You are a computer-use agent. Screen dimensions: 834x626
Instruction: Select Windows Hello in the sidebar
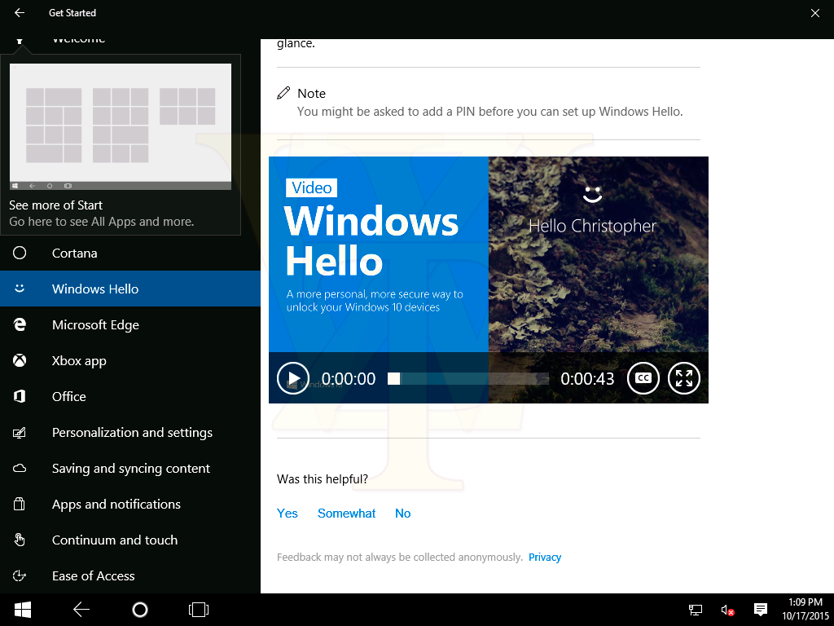click(x=95, y=289)
